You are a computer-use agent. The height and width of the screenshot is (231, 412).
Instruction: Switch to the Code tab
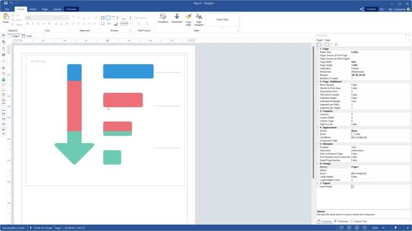click(27, 36)
